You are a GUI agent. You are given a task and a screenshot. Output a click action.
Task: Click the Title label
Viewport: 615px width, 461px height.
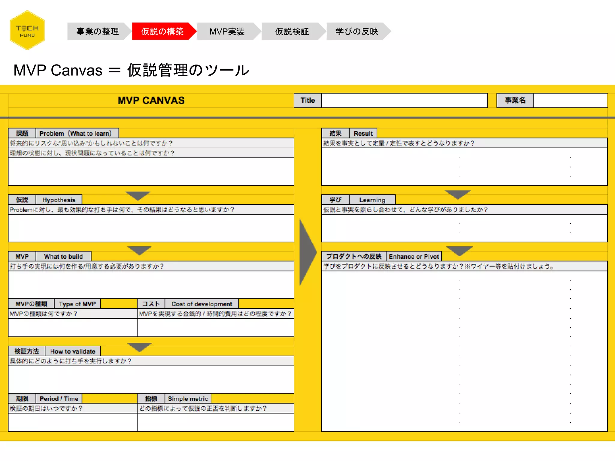pos(308,100)
